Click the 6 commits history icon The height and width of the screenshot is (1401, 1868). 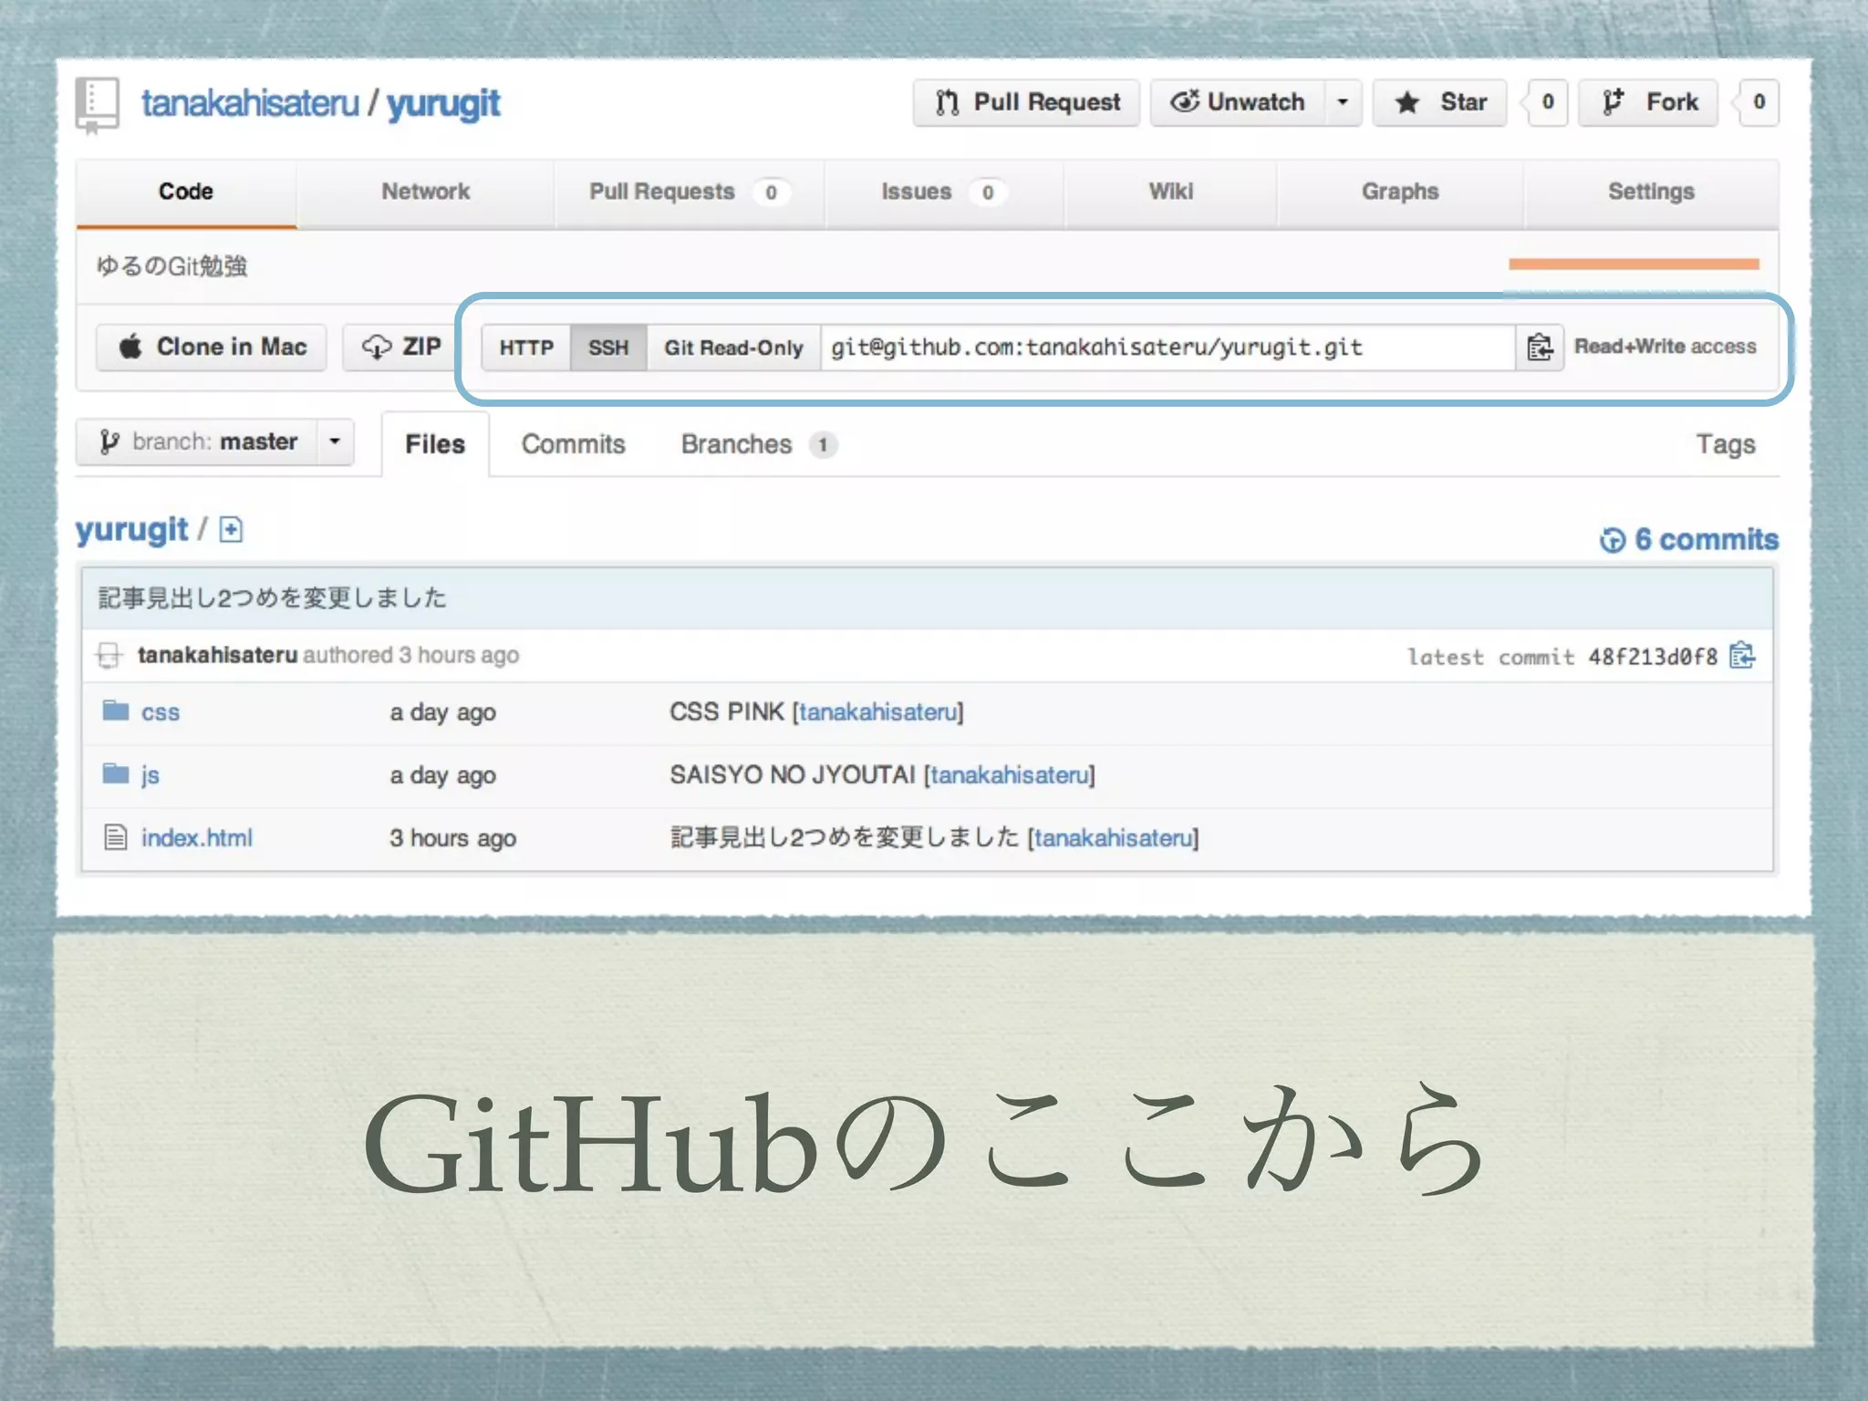1612,540
